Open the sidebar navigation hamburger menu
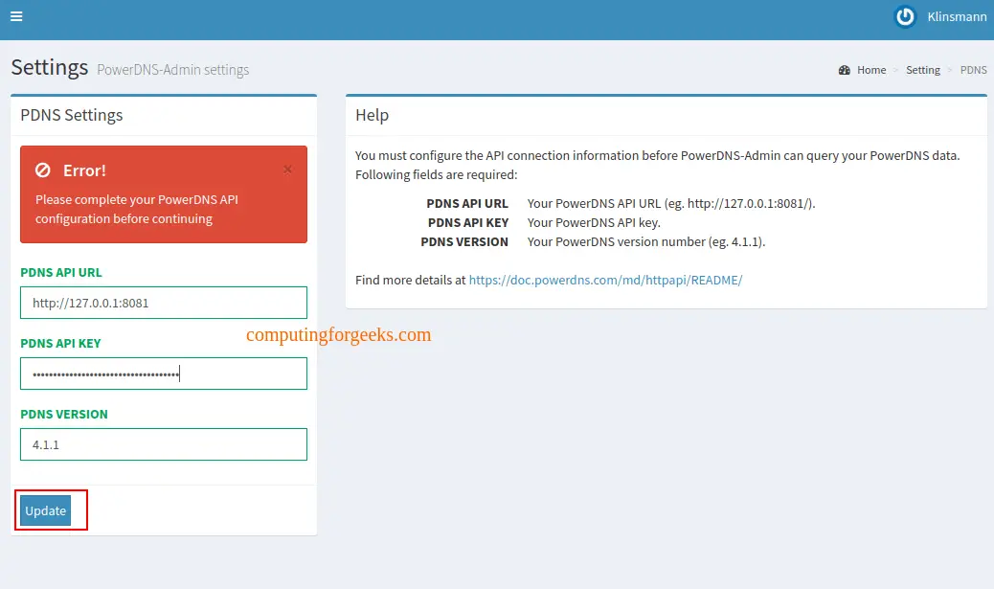Image resolution: width=994 pixels, height=589 pixels. click(x=15, y=16)
